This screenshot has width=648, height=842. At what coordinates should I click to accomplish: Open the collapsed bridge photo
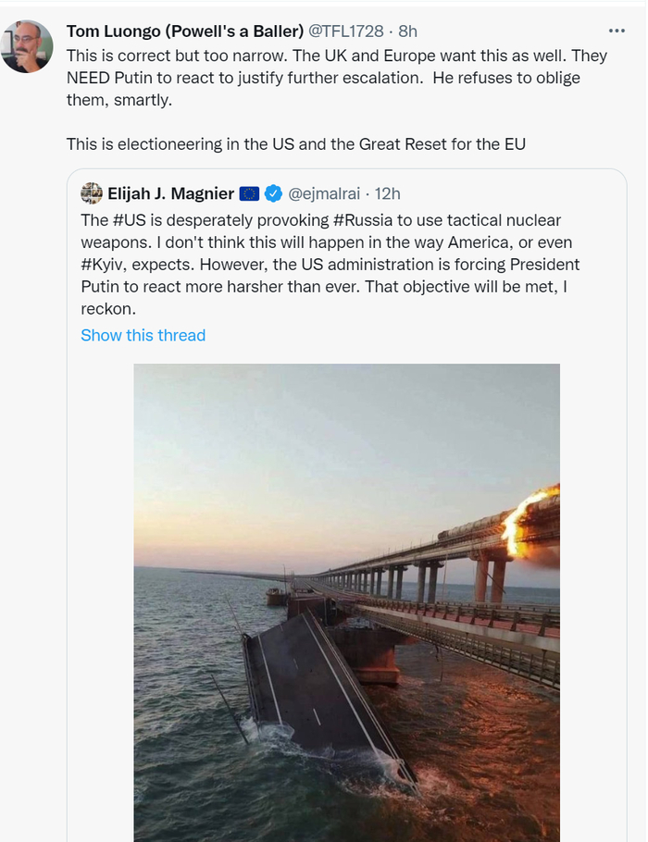coord(346,601)
